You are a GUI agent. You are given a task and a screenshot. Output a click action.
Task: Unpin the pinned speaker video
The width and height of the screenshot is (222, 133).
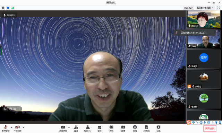9,15
